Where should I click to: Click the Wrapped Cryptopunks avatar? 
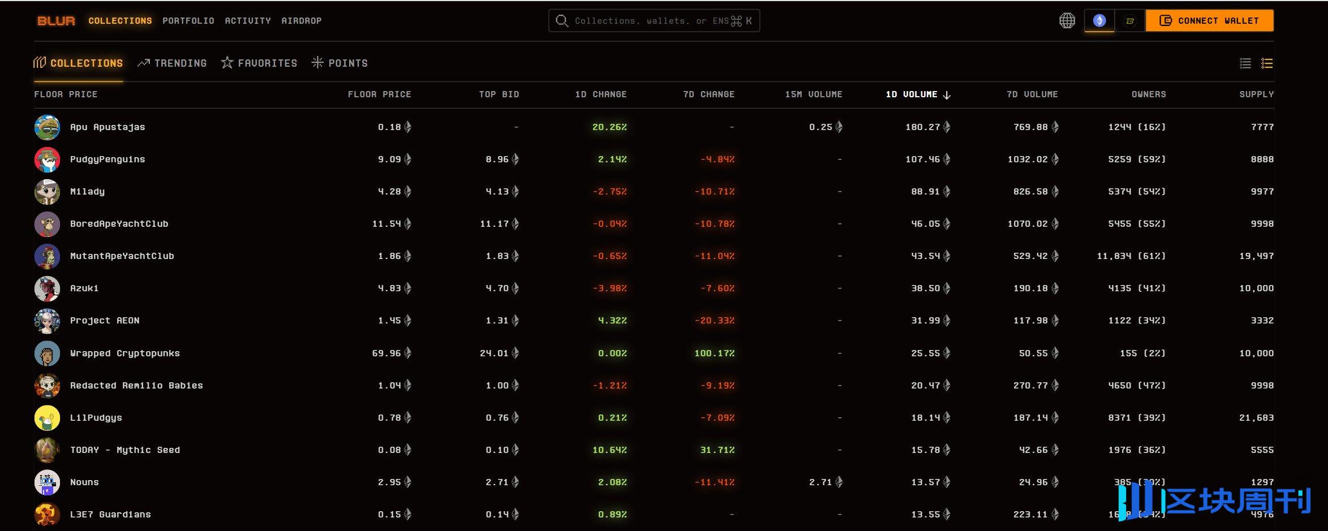47,353
